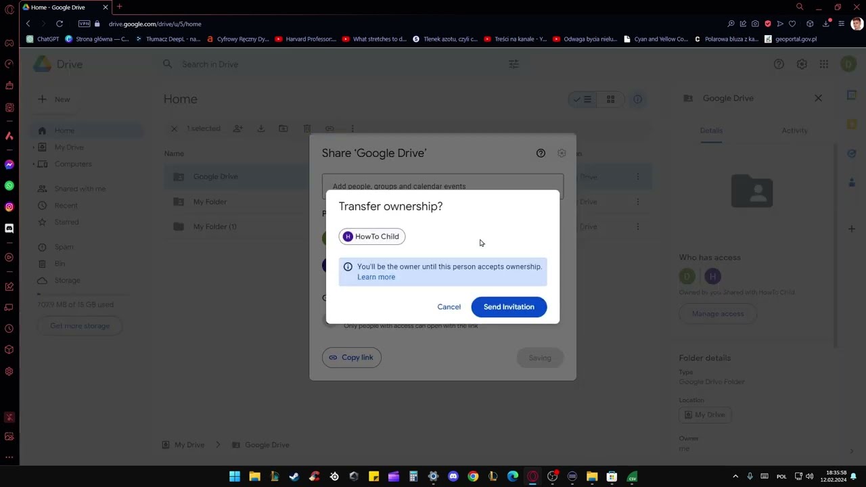Open Keep in side panel
The height and width of the screenshot is (487, 866).
852,124
